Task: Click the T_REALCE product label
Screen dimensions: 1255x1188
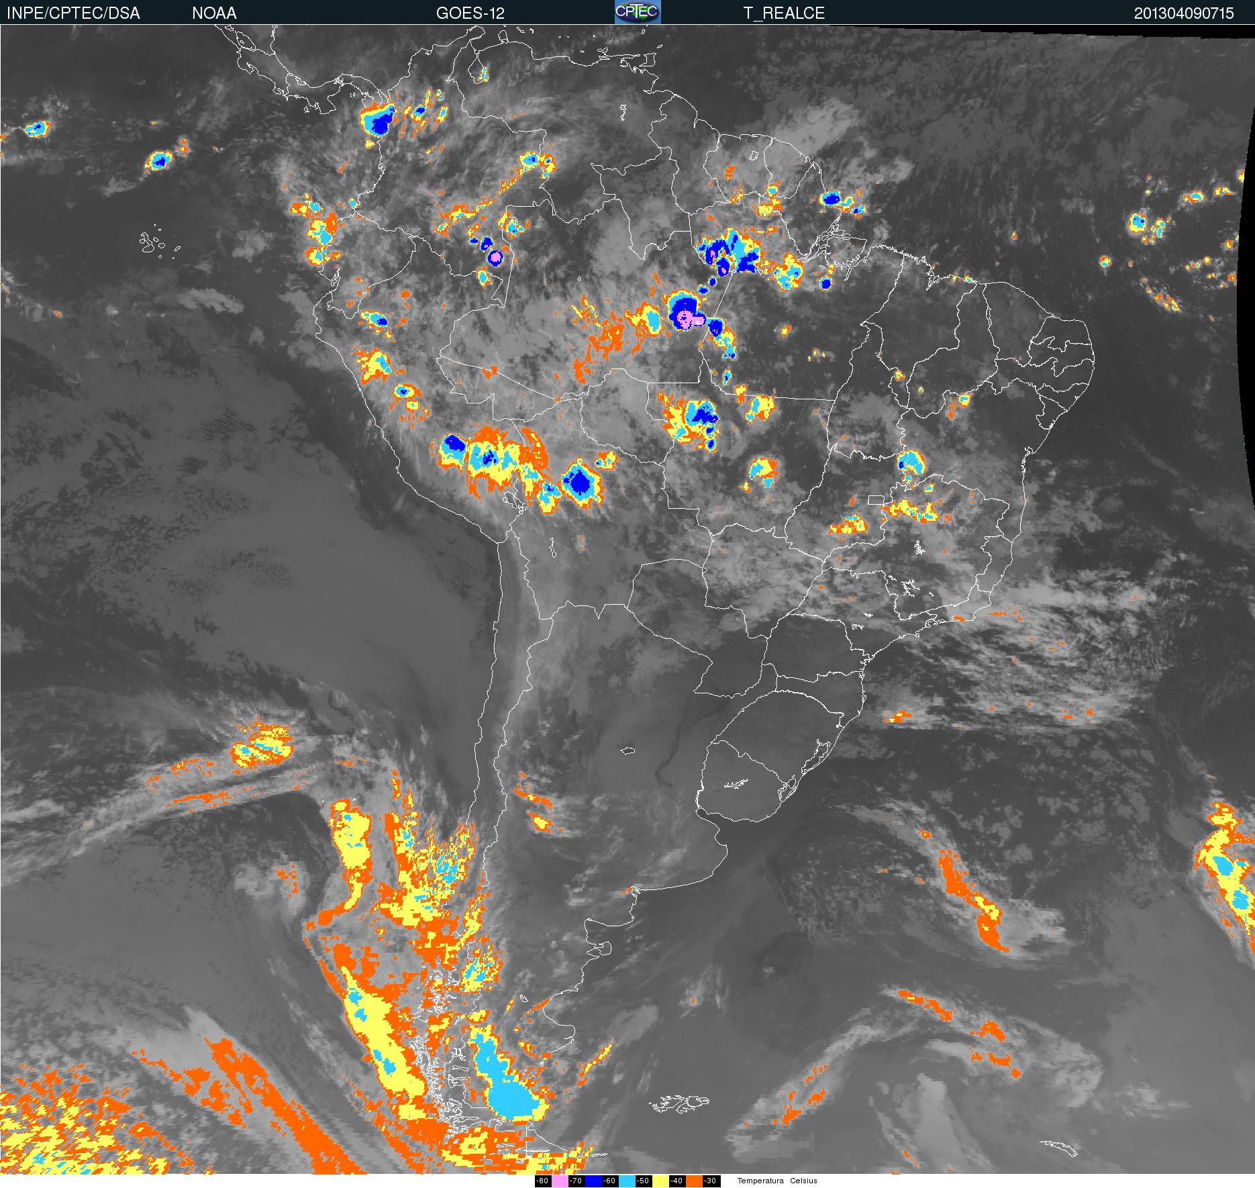Action: click(784, 13)
